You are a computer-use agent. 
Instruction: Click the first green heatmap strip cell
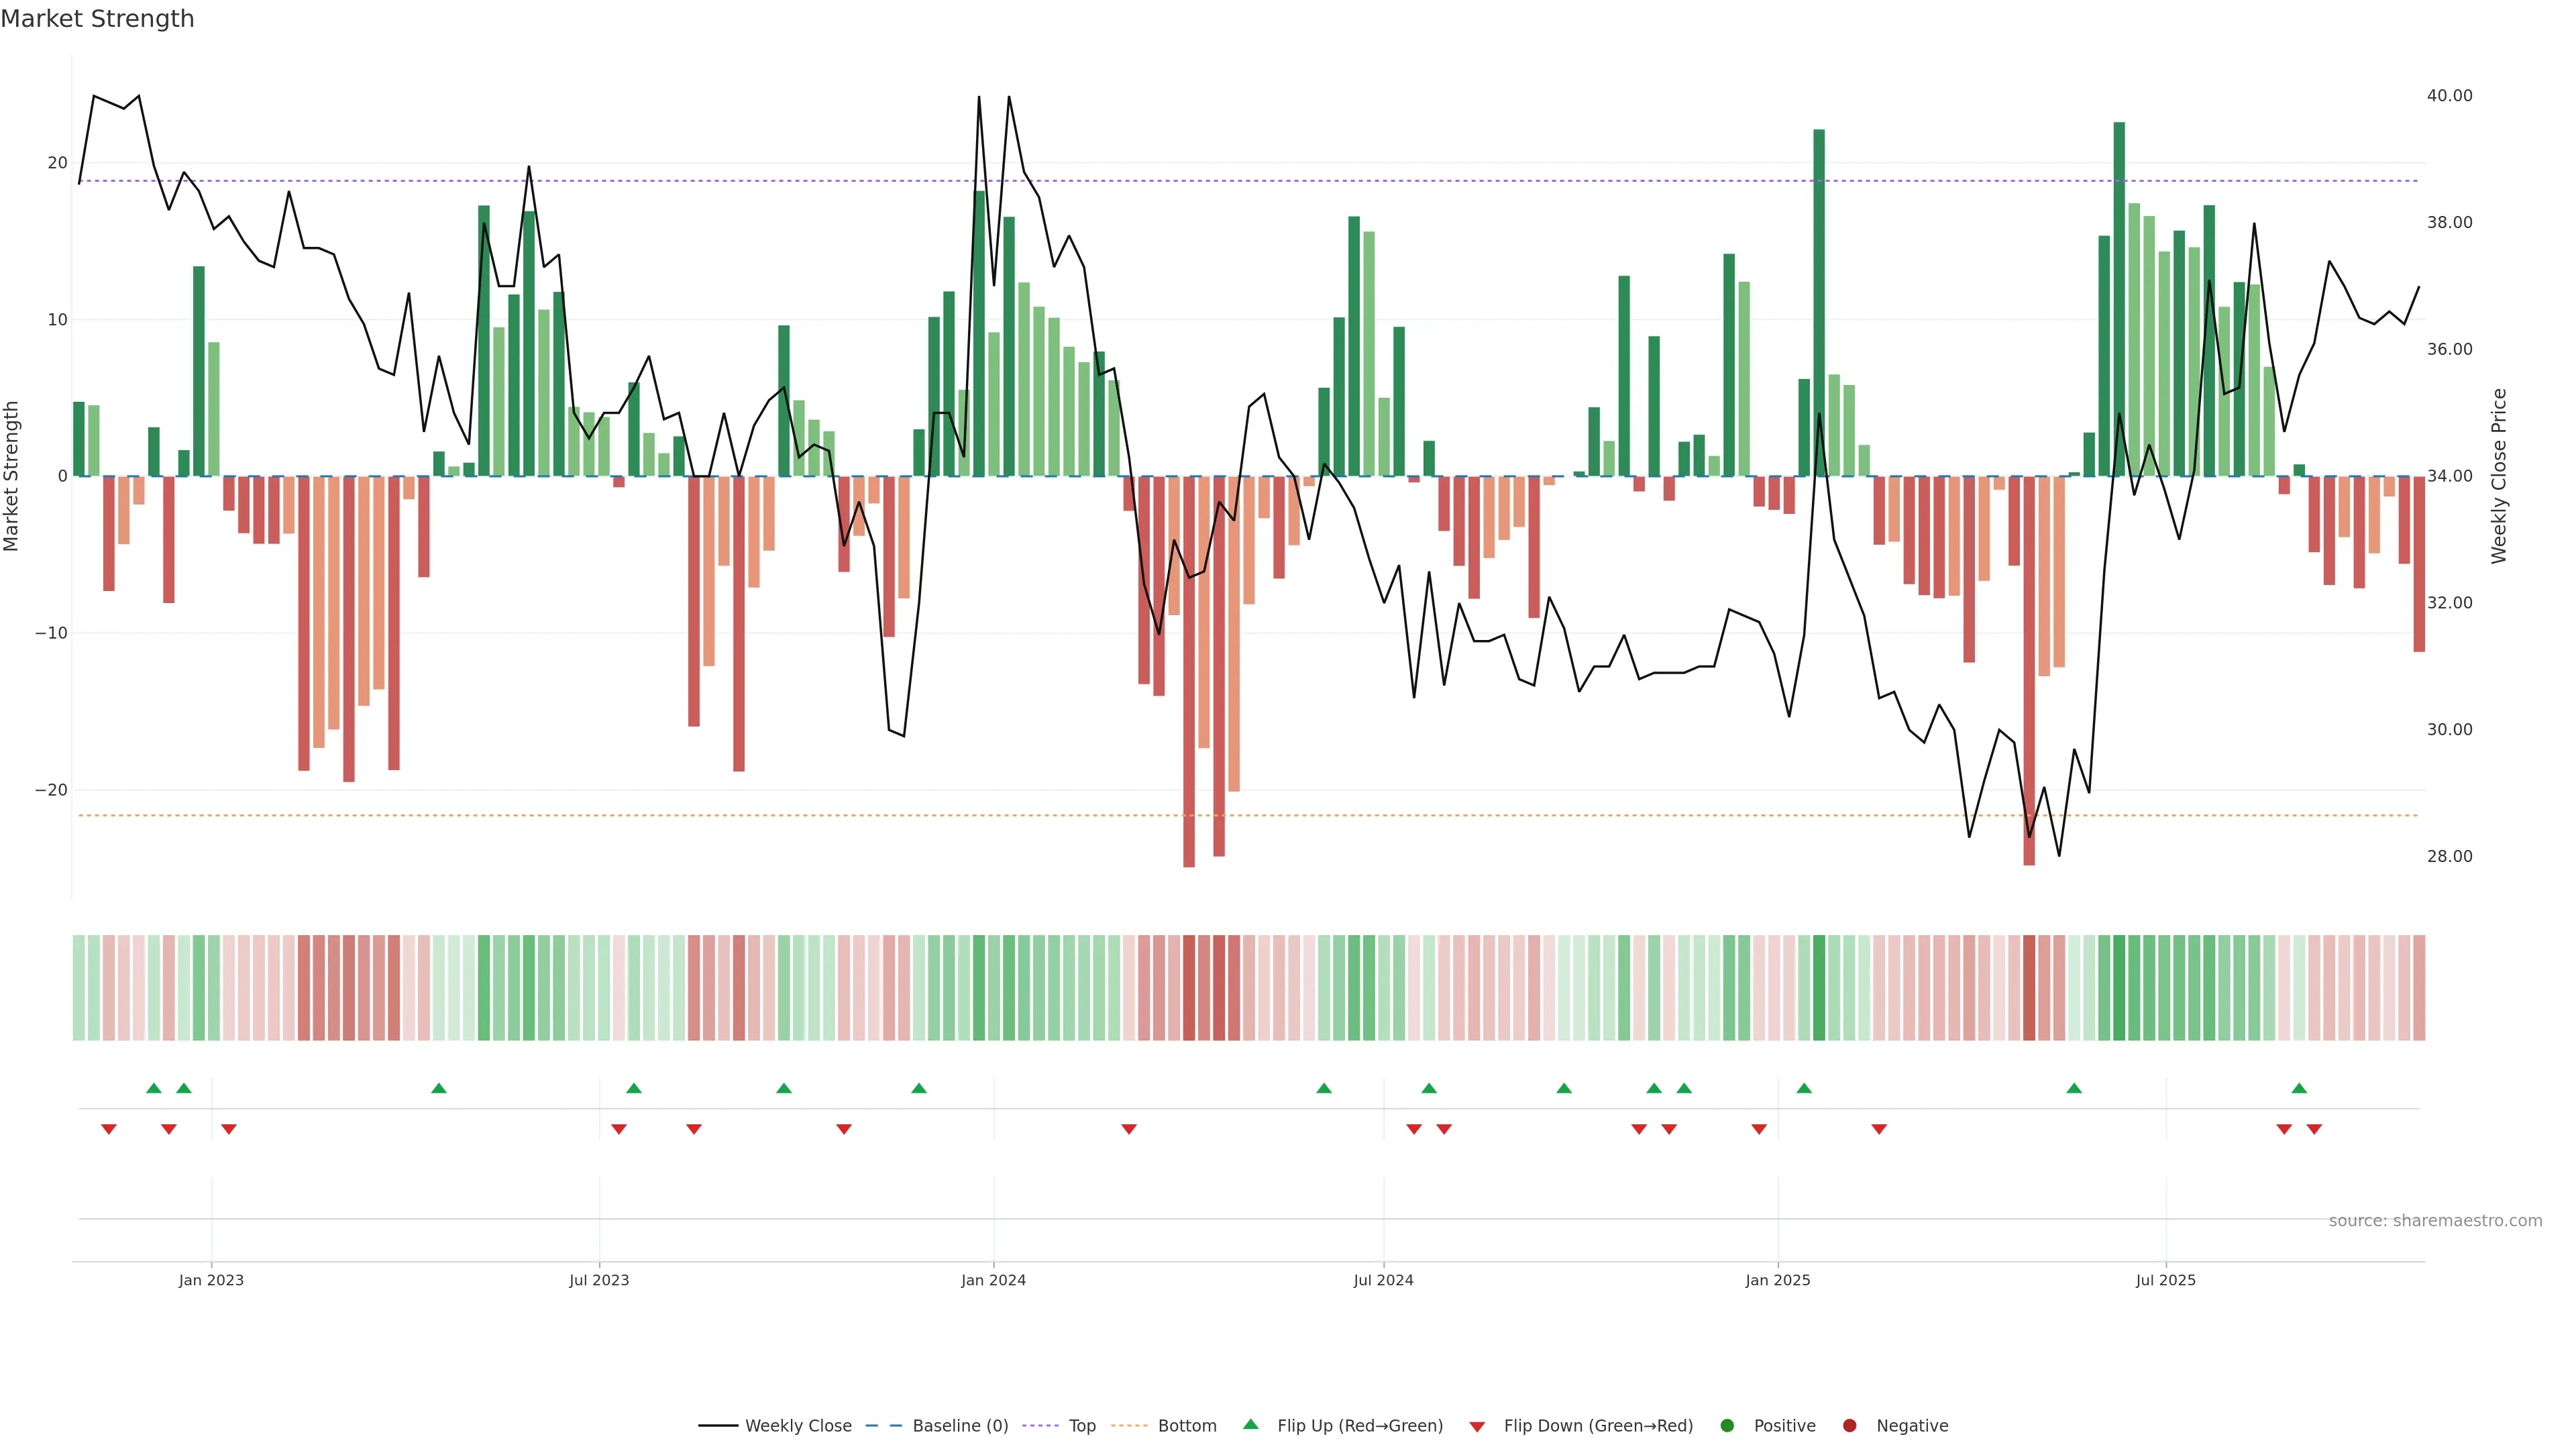79,987
